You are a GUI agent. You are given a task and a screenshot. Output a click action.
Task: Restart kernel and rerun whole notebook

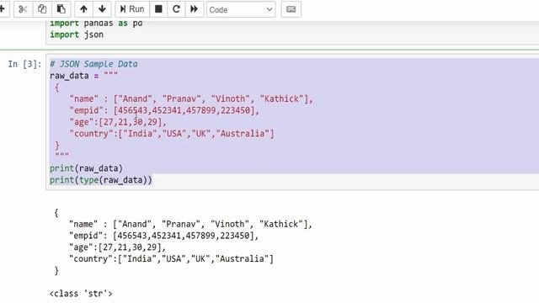[x=195, y=9]
